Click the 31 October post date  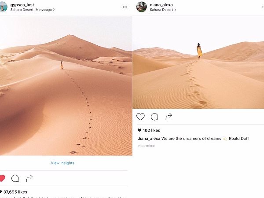(x=146, y=146)
